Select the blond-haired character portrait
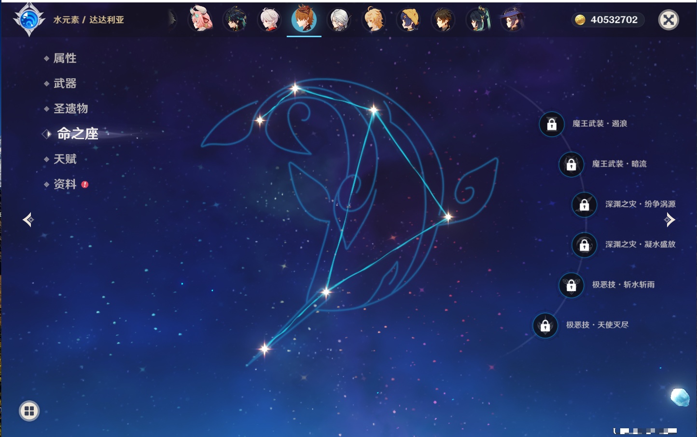 pos(374,20)
